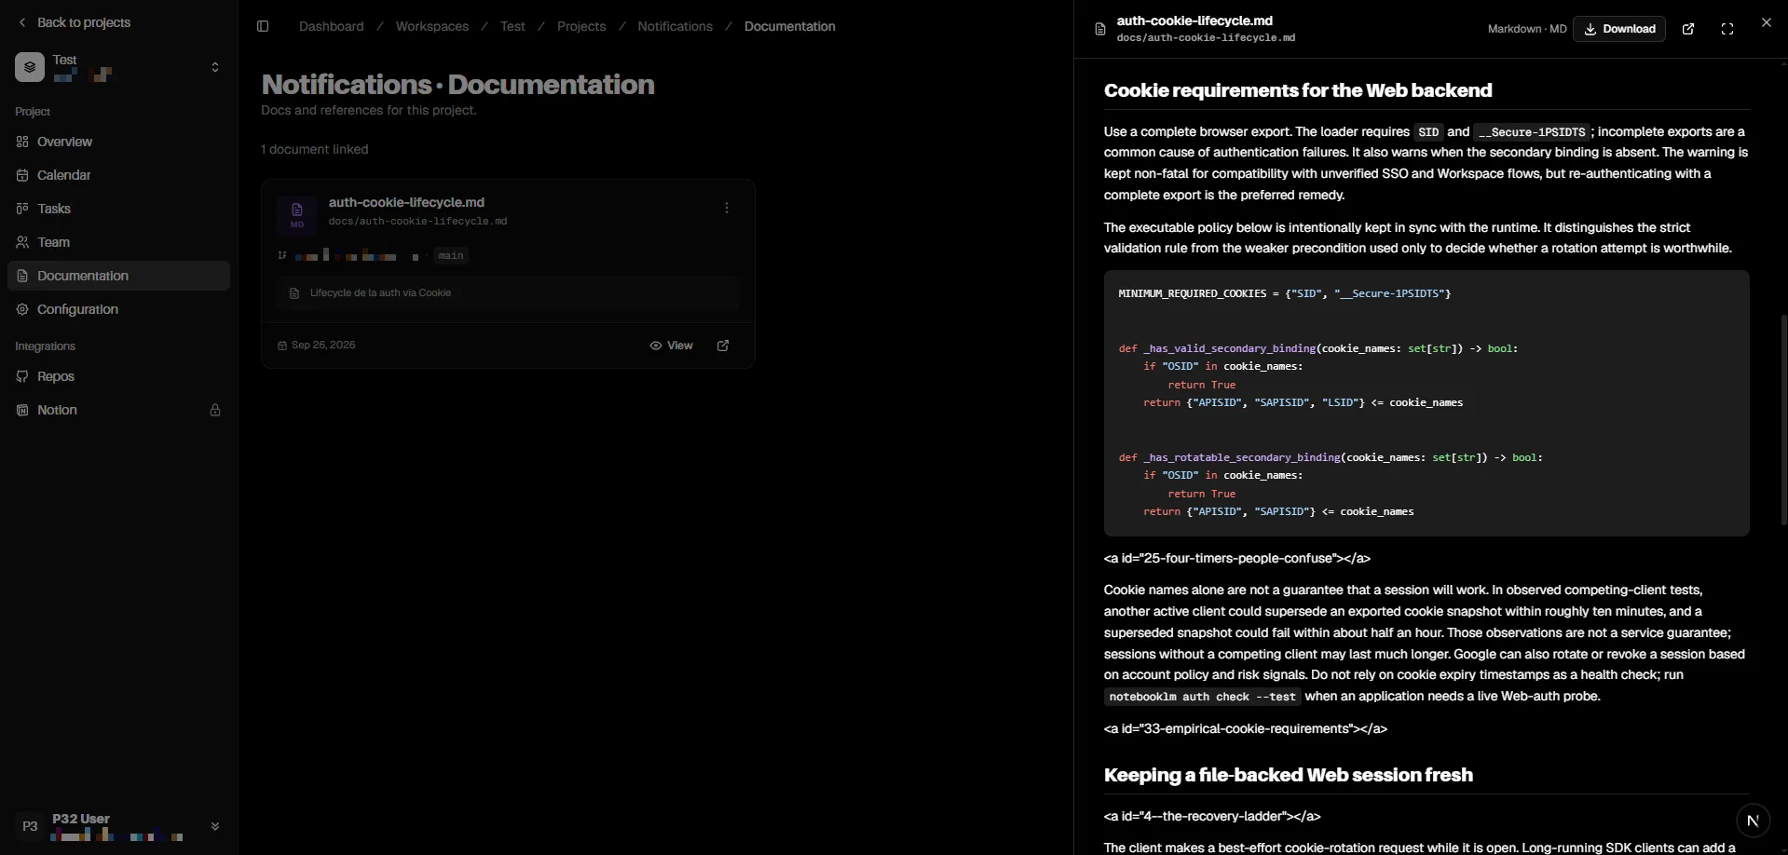Image resolution: width=1788 pixels, height=855 pixels.
Task: Toggle the sidebar panel icon
Action: [x=263, y=26]
